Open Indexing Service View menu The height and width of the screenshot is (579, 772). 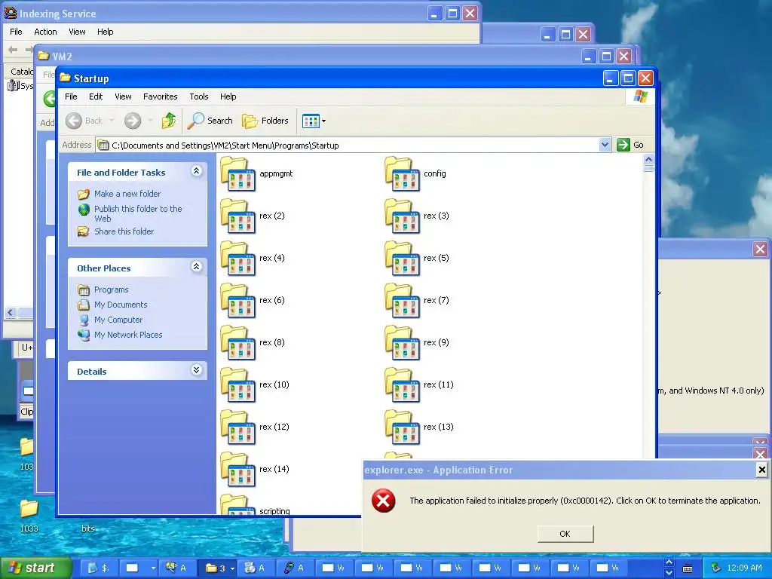(x=77, y=32)
